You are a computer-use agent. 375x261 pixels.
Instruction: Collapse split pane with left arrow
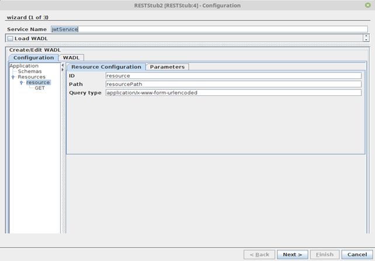[x=63, y=65]
